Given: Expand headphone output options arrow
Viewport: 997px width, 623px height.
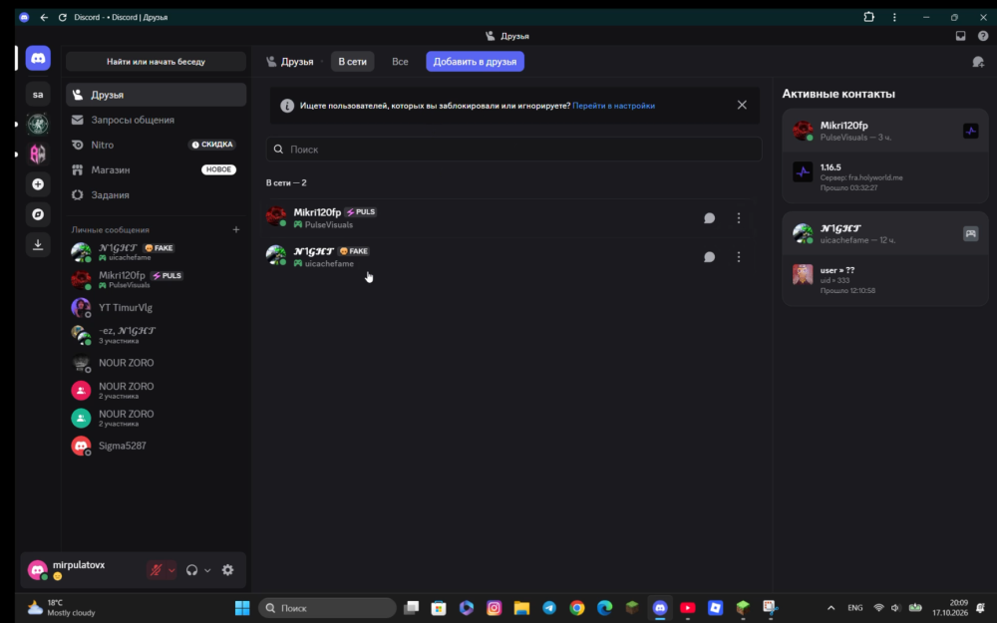Looking at the screenshot, I should (x=207, y=570).
